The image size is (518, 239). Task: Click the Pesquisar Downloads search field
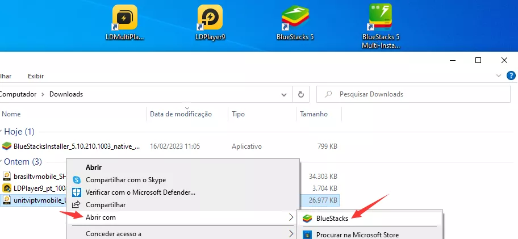(415, 94)
